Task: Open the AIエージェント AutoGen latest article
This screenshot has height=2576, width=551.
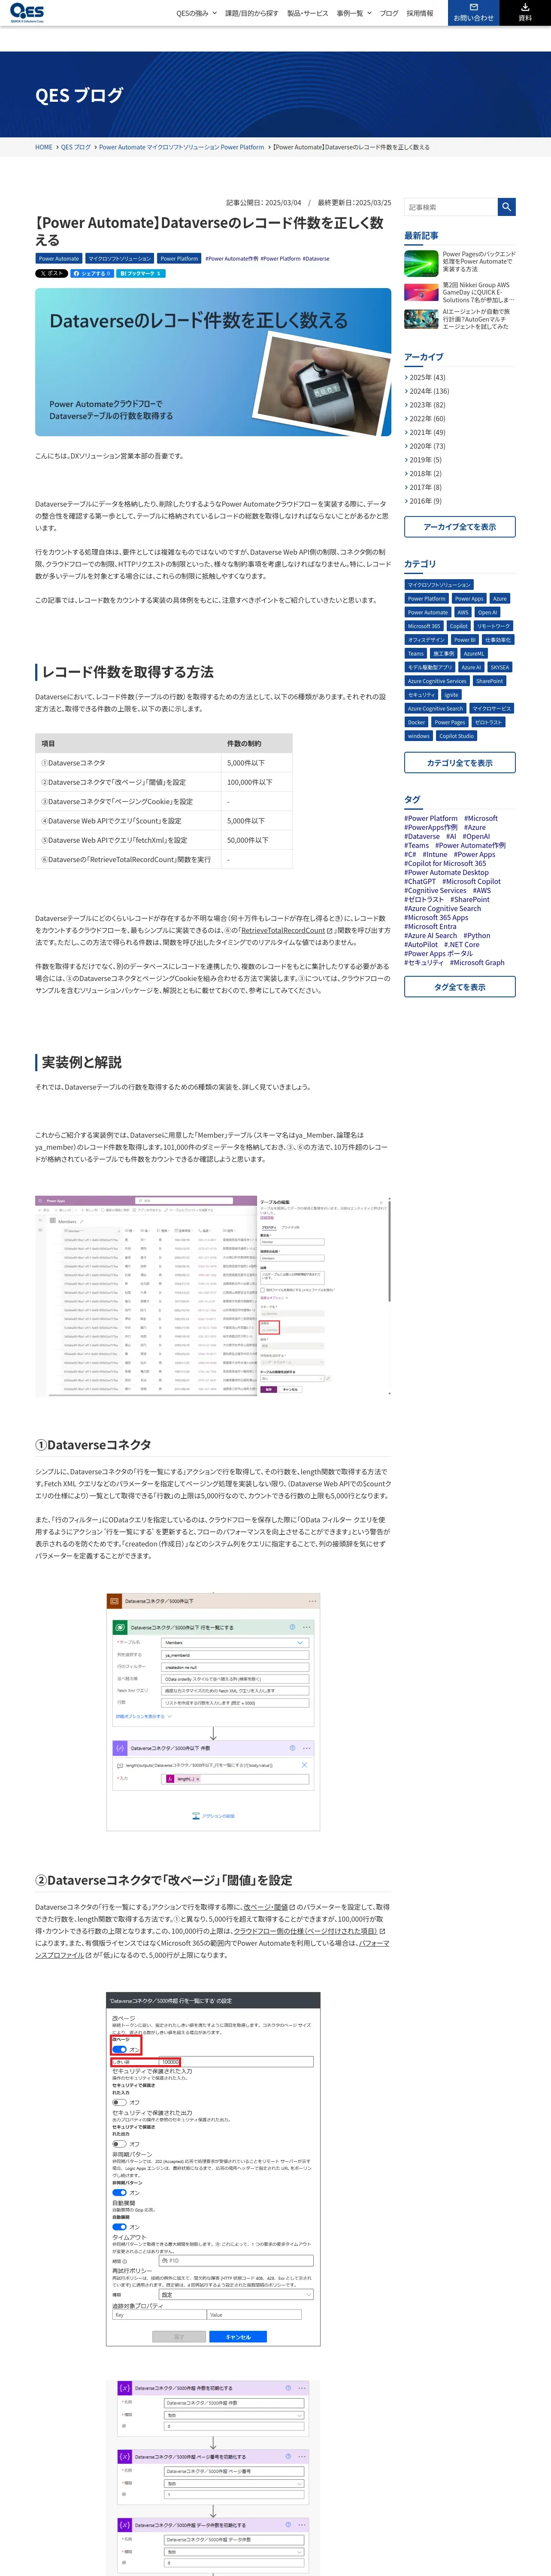Action: coord(460,319)
